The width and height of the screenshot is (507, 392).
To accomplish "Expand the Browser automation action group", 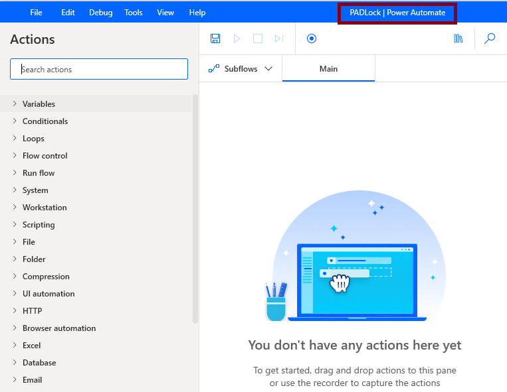I will point(96,328).
